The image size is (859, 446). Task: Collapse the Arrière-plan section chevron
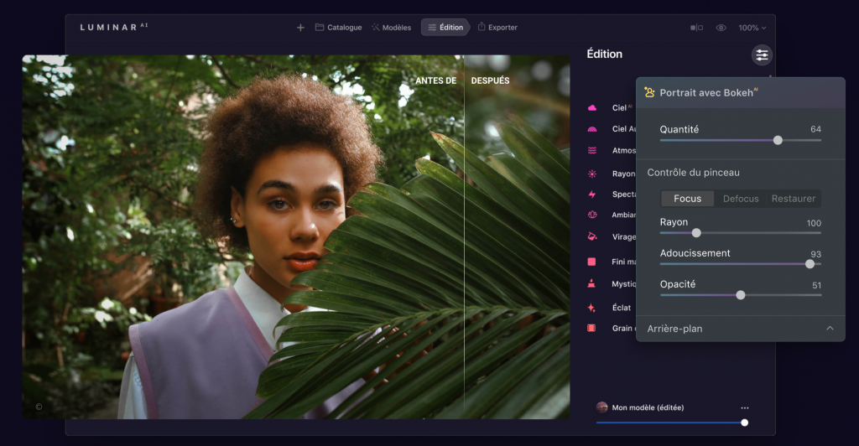tap(830, 328)
